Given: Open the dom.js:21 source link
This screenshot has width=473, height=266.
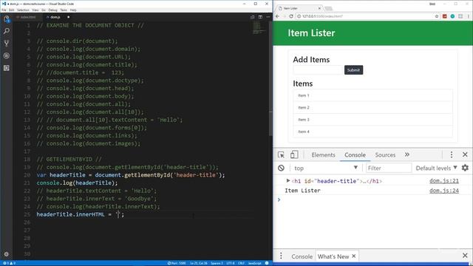Looking at the screenshot, I should pyautogui.click(x=444, y=180).
